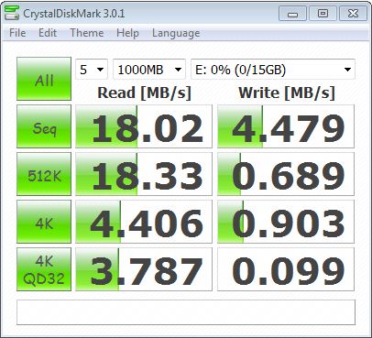Click the 512K read result 18.33
372x338 pixels.
point(144,174)
